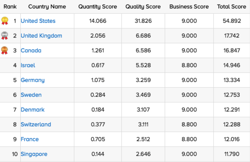
Task: Go to the Sweden country link
Action: [31, 95]
